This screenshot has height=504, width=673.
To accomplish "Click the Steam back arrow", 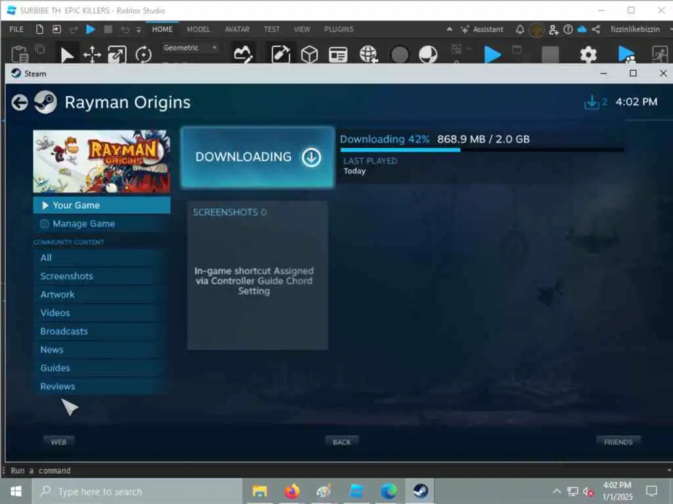I will point(20,102).
